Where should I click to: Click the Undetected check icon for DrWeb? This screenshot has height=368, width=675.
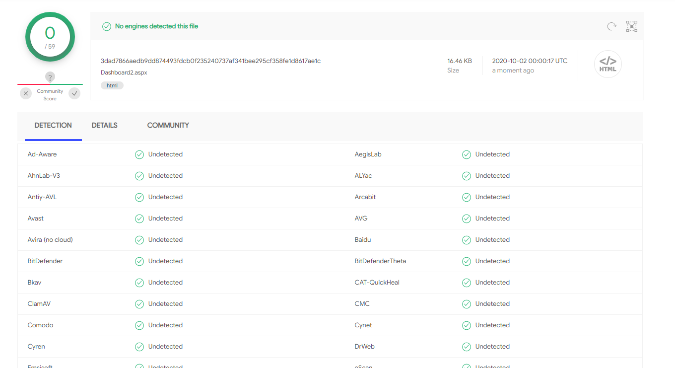click(467, 347)
